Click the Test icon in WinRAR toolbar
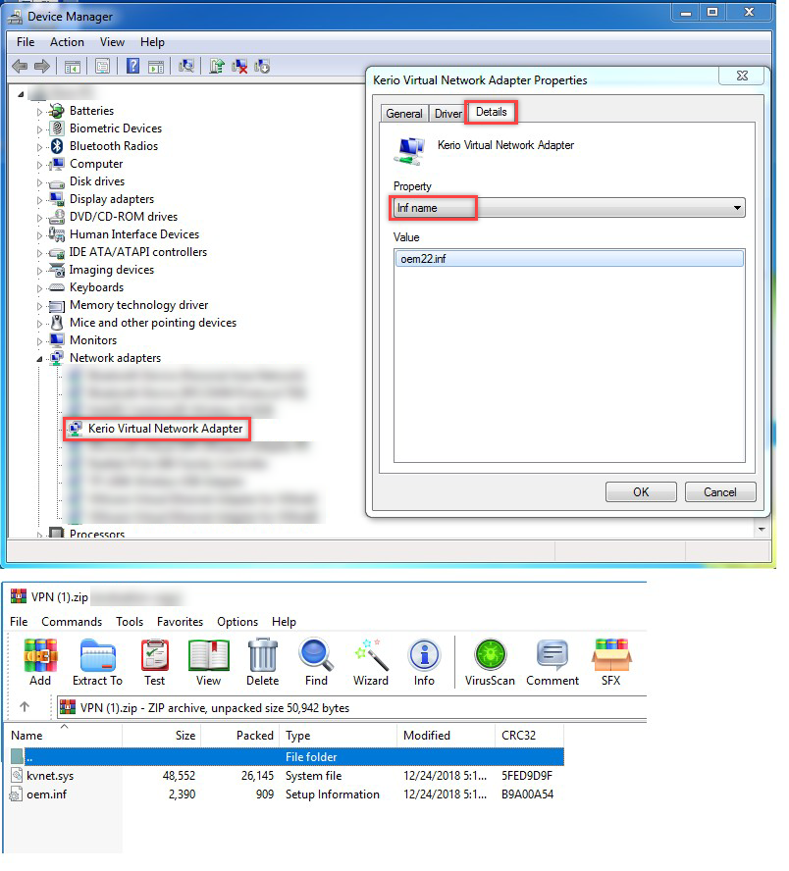The height and width of the screenshot is (871, 789). click(x=154, y=662)
